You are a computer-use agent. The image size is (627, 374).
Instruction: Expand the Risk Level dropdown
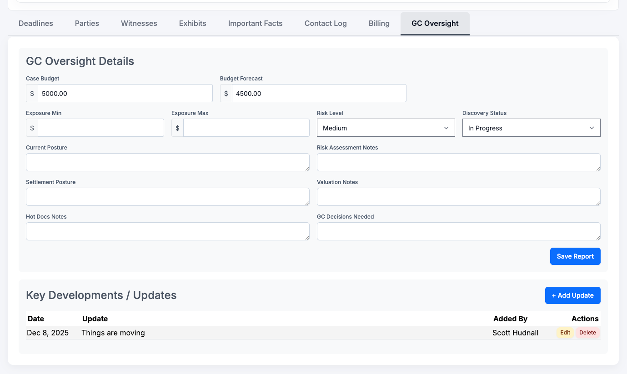tap(386, 128)
